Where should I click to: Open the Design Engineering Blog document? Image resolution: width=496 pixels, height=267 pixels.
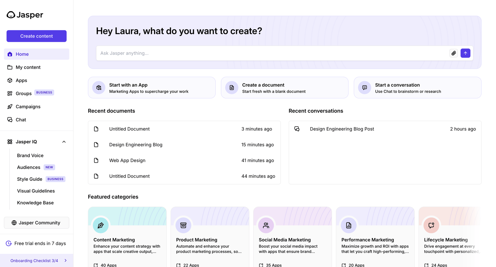184,145
